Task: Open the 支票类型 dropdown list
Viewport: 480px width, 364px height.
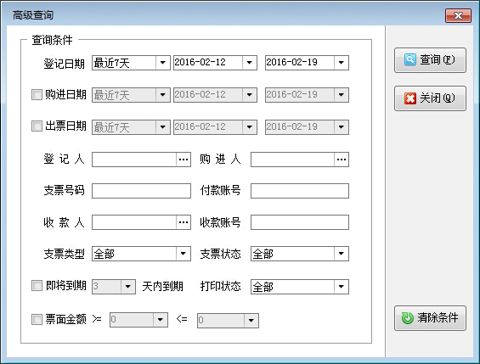Action: 183,254
